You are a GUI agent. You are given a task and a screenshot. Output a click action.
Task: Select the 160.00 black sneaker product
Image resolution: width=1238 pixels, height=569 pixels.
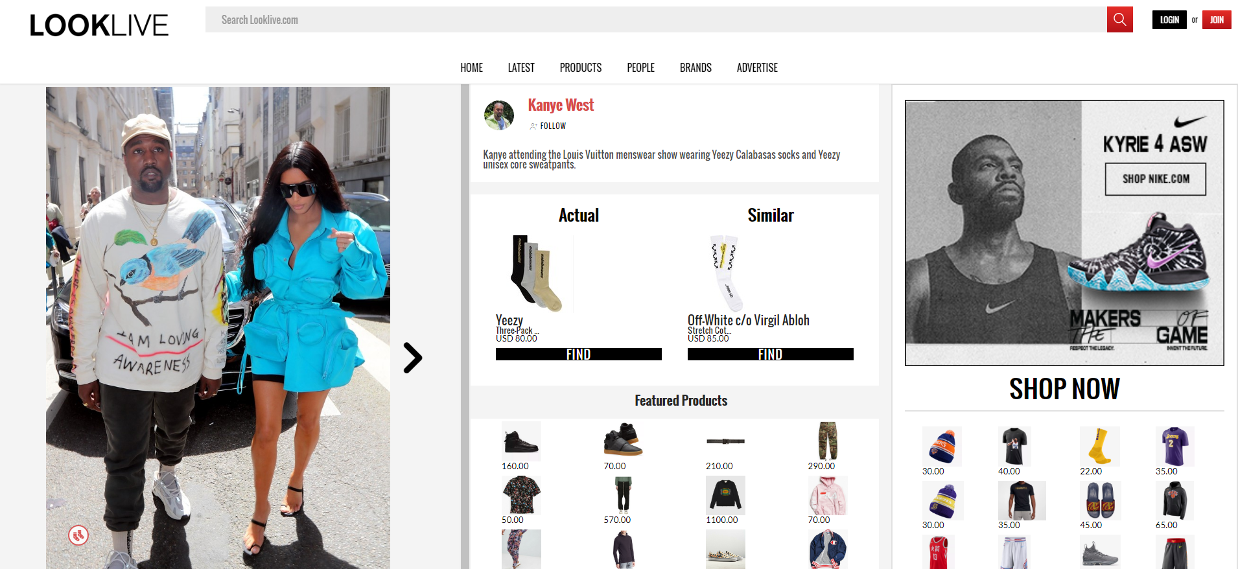[x=521, y=441]
